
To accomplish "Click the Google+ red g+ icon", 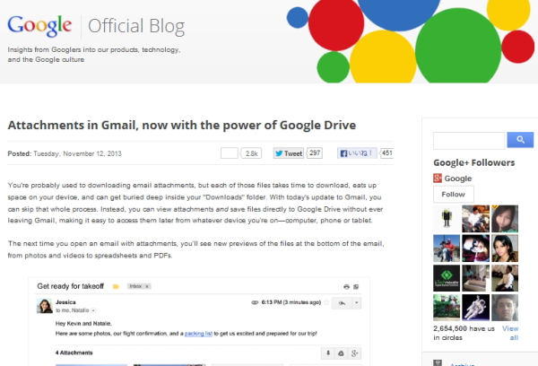I will [438, 179].
